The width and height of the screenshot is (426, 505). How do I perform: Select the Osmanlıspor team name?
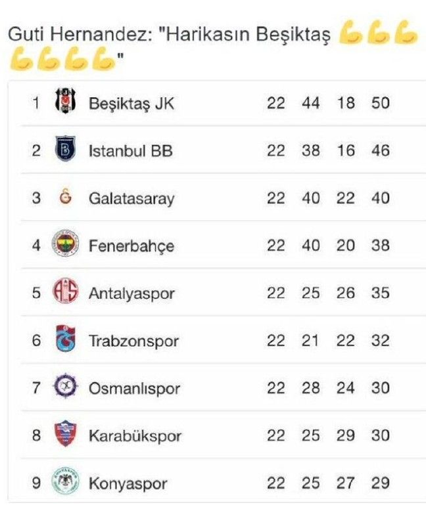coord(134,388)
